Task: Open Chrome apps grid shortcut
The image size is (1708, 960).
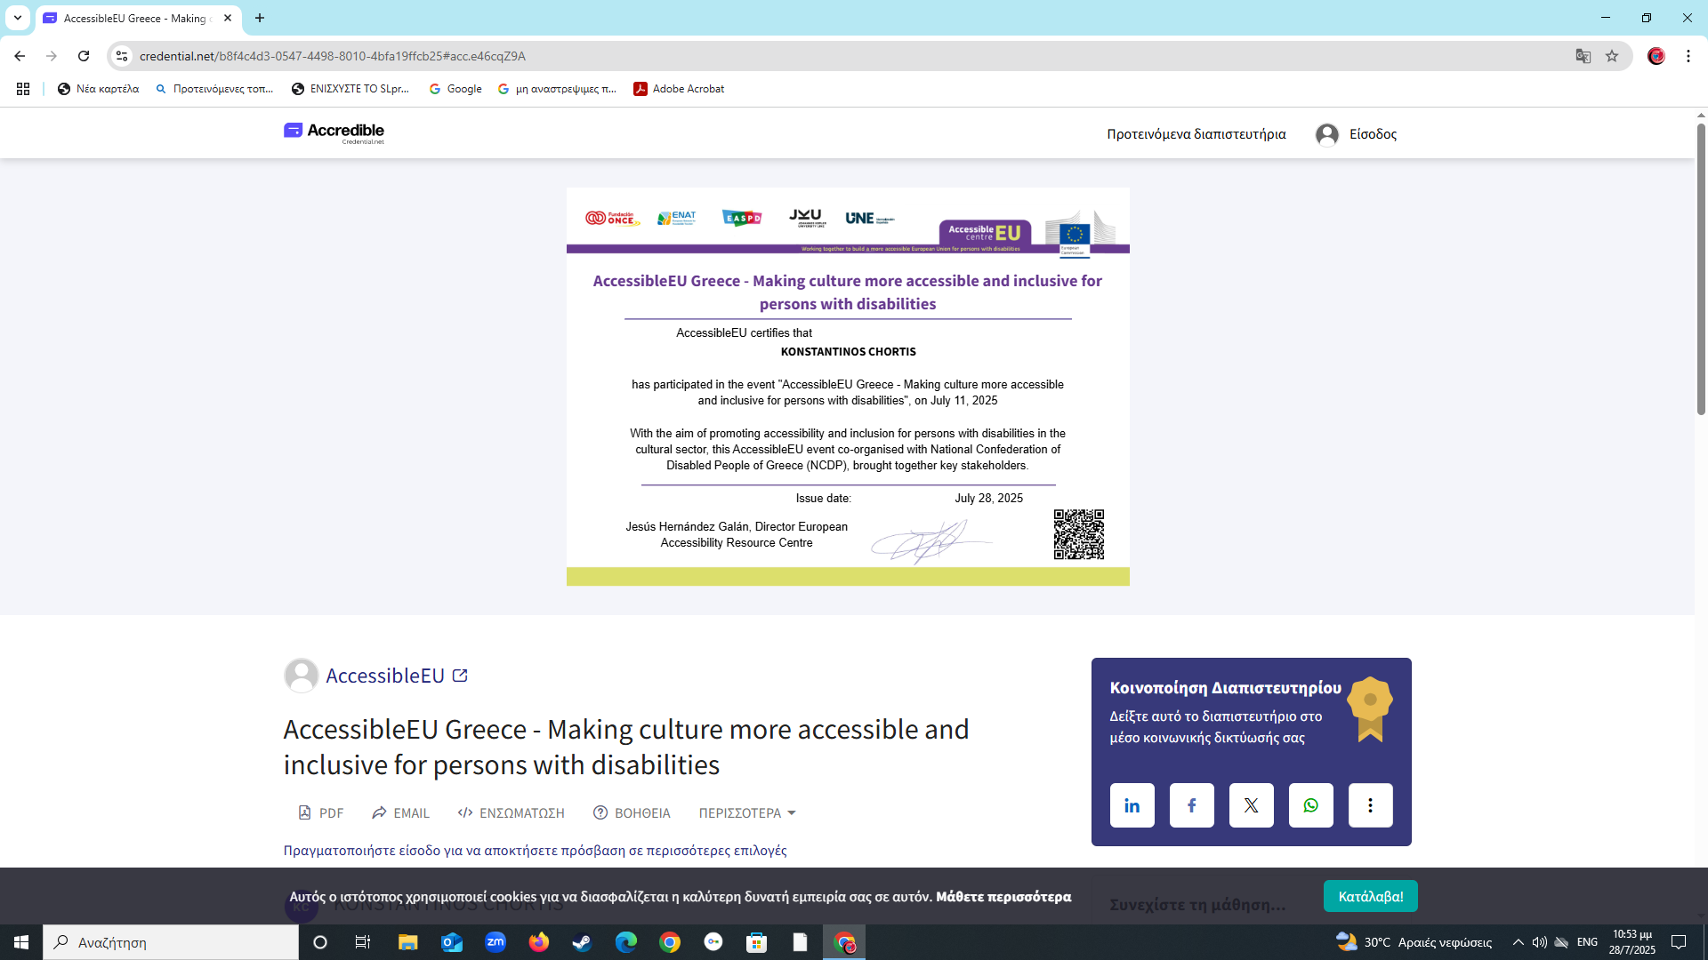Action: 23,89
